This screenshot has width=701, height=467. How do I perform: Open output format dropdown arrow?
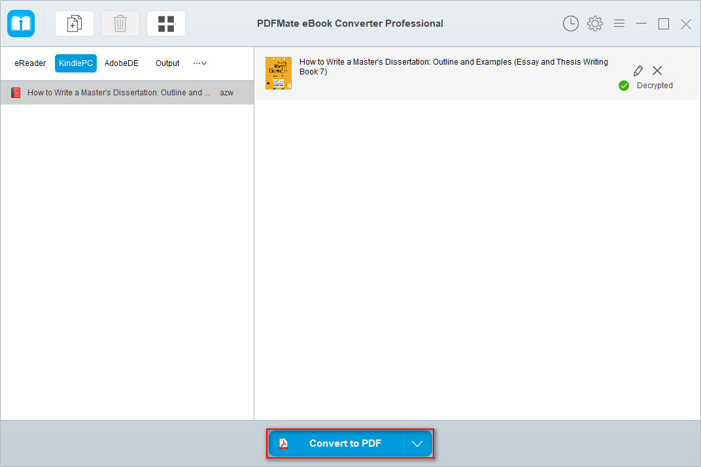417,443
